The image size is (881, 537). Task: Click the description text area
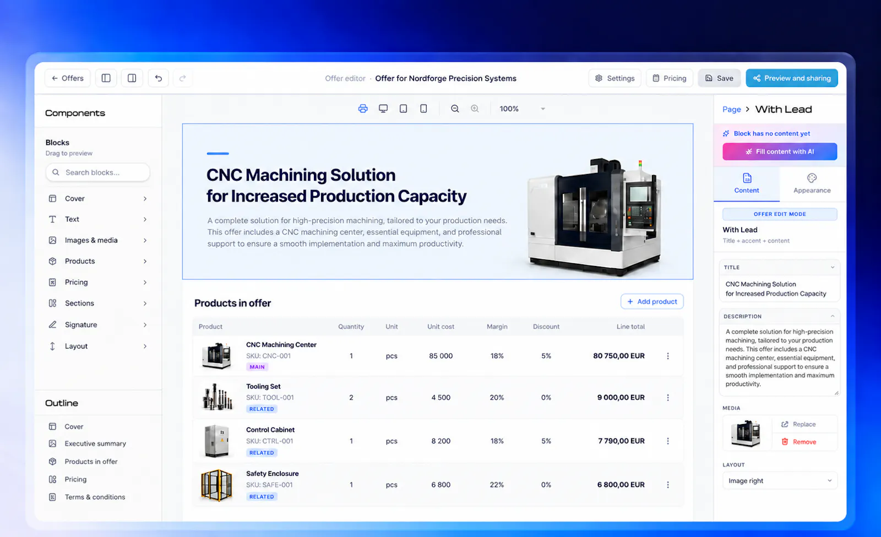[780, 360]
